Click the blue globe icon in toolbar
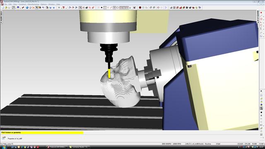This screenshot has height=149, width=265. [x=27, y=7]
